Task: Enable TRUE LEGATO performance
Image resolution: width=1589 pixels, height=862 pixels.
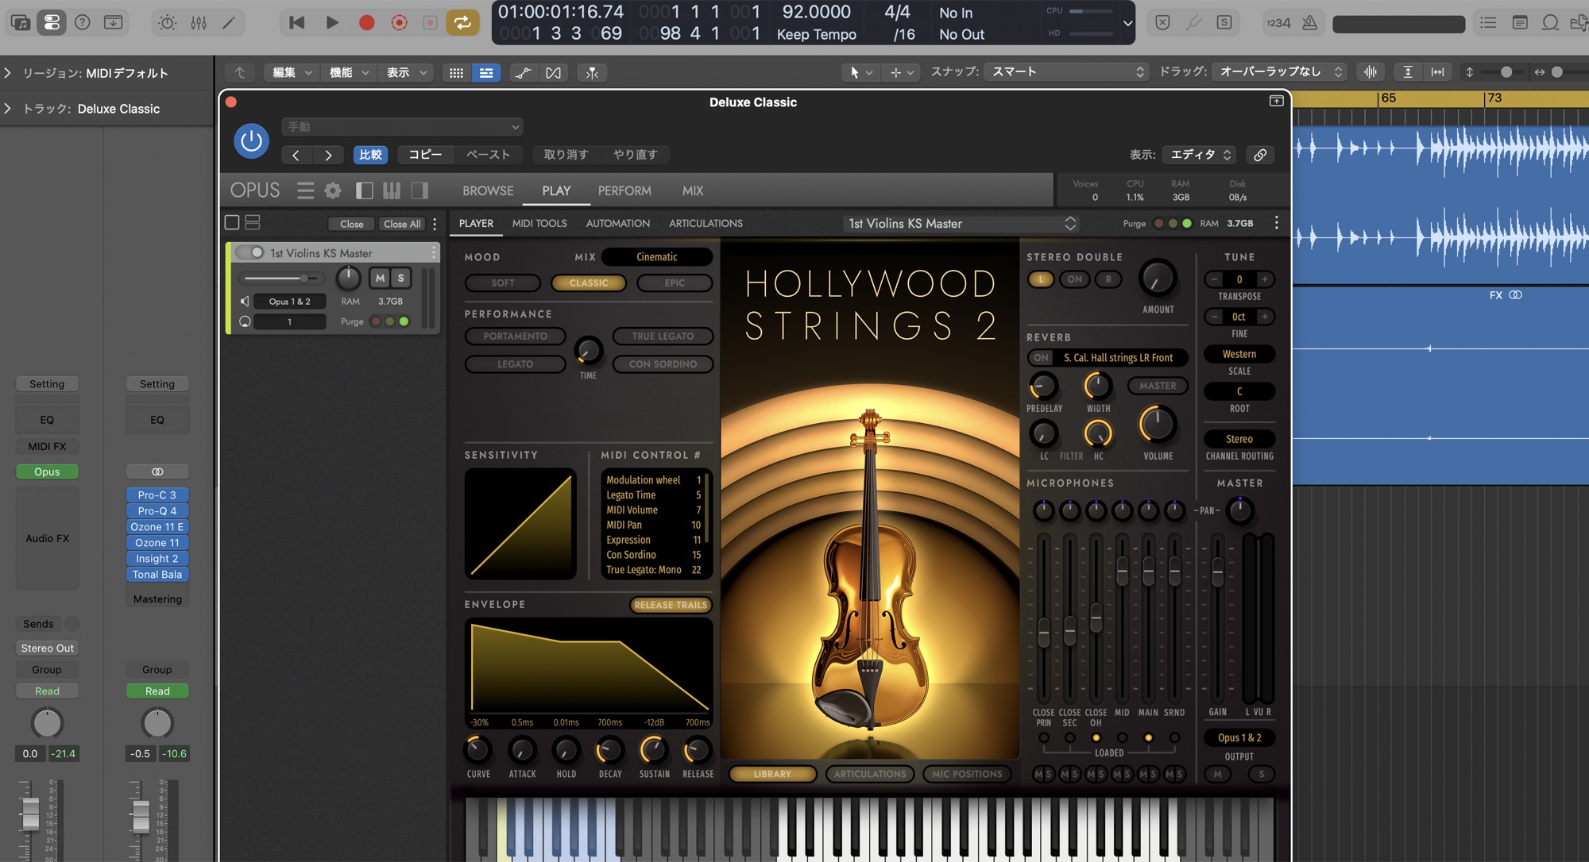Action: (663, 336)
